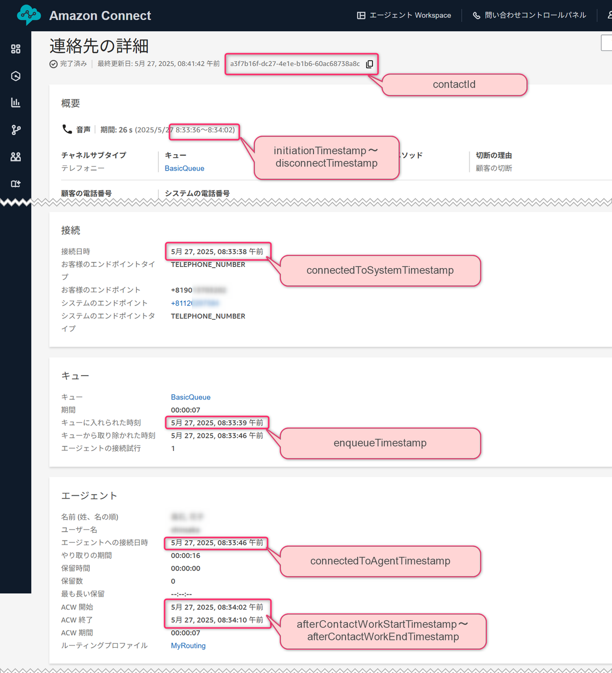The image size is (612, 673).
Task: Click the エージェントの接続試行 value 1
Action: click(173, 449)
